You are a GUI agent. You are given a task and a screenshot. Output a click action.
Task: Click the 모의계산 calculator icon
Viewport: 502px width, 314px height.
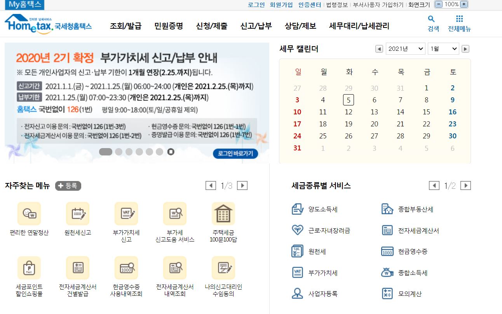[x=387, y=293]
